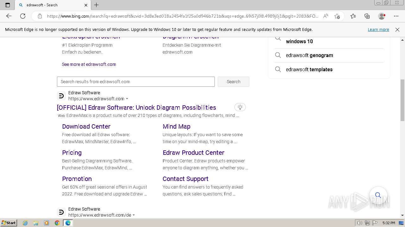405x227 pixels.
Task: Focus the Search results from edrawsoft.com field
Action: (136, 82)
